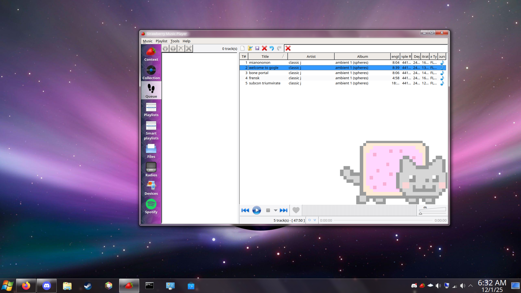Toggle repeat mode in status bar
This screenshot has width=521, height=293.
310,220
